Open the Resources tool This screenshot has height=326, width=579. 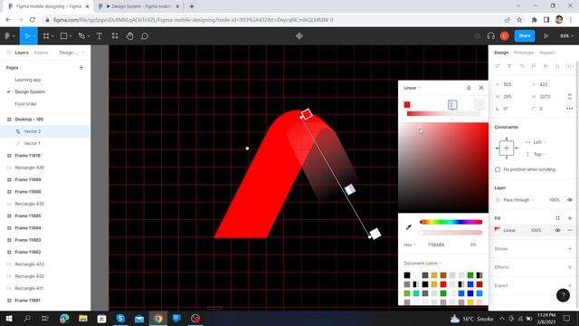(x=115, y=36)
